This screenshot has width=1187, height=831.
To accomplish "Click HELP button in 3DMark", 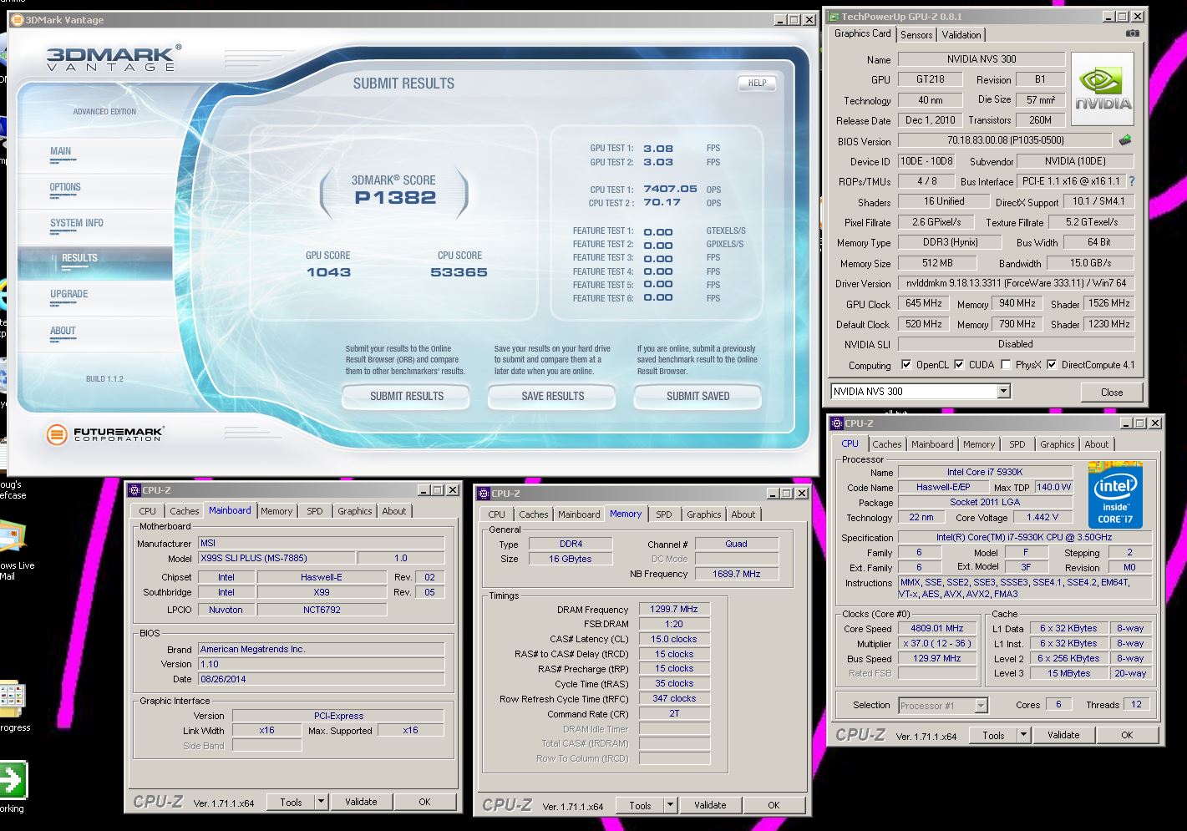I will pyautogui.click(x=757, y=83).
